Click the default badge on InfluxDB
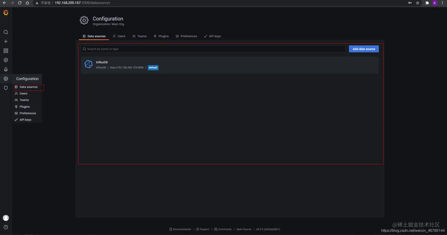 pyautogui.click(x=153, y=68)
